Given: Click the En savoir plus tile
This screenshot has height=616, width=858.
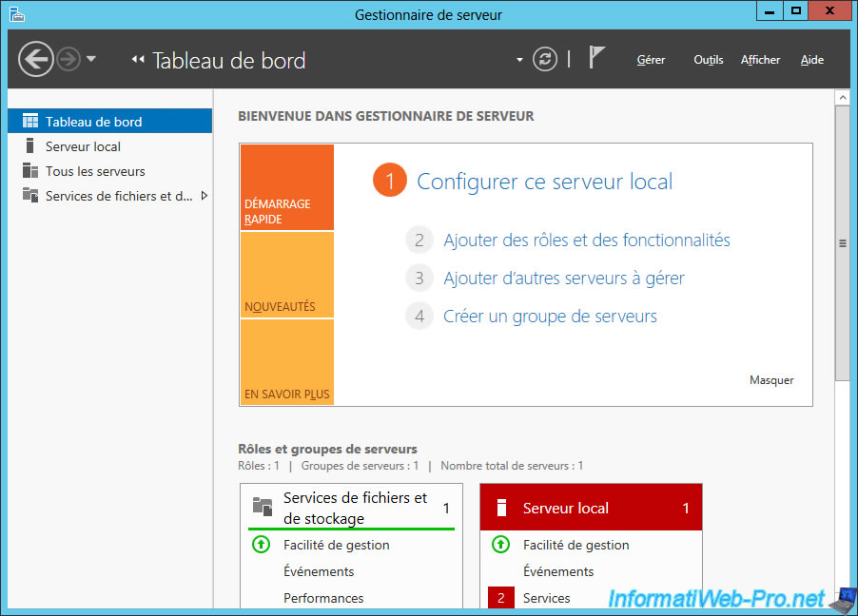Looking at the screenshot, I should click(286, 362).
